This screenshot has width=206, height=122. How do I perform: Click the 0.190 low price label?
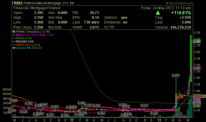click(65, 115)
